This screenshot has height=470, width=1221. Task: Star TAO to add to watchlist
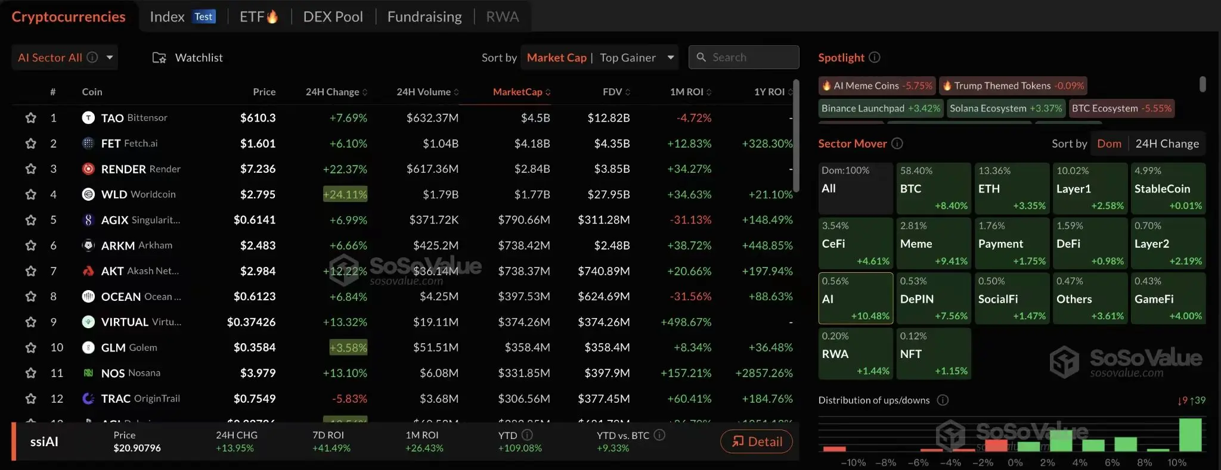point(31,118)
